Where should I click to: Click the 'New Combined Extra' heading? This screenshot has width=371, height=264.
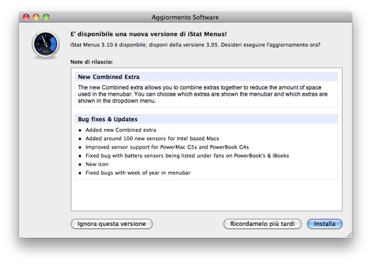pyautogui.click(x=109, y=77)
